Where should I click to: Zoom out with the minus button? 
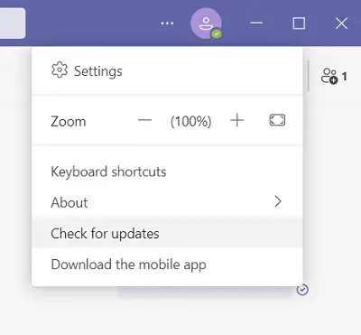[x=144, y=120]
